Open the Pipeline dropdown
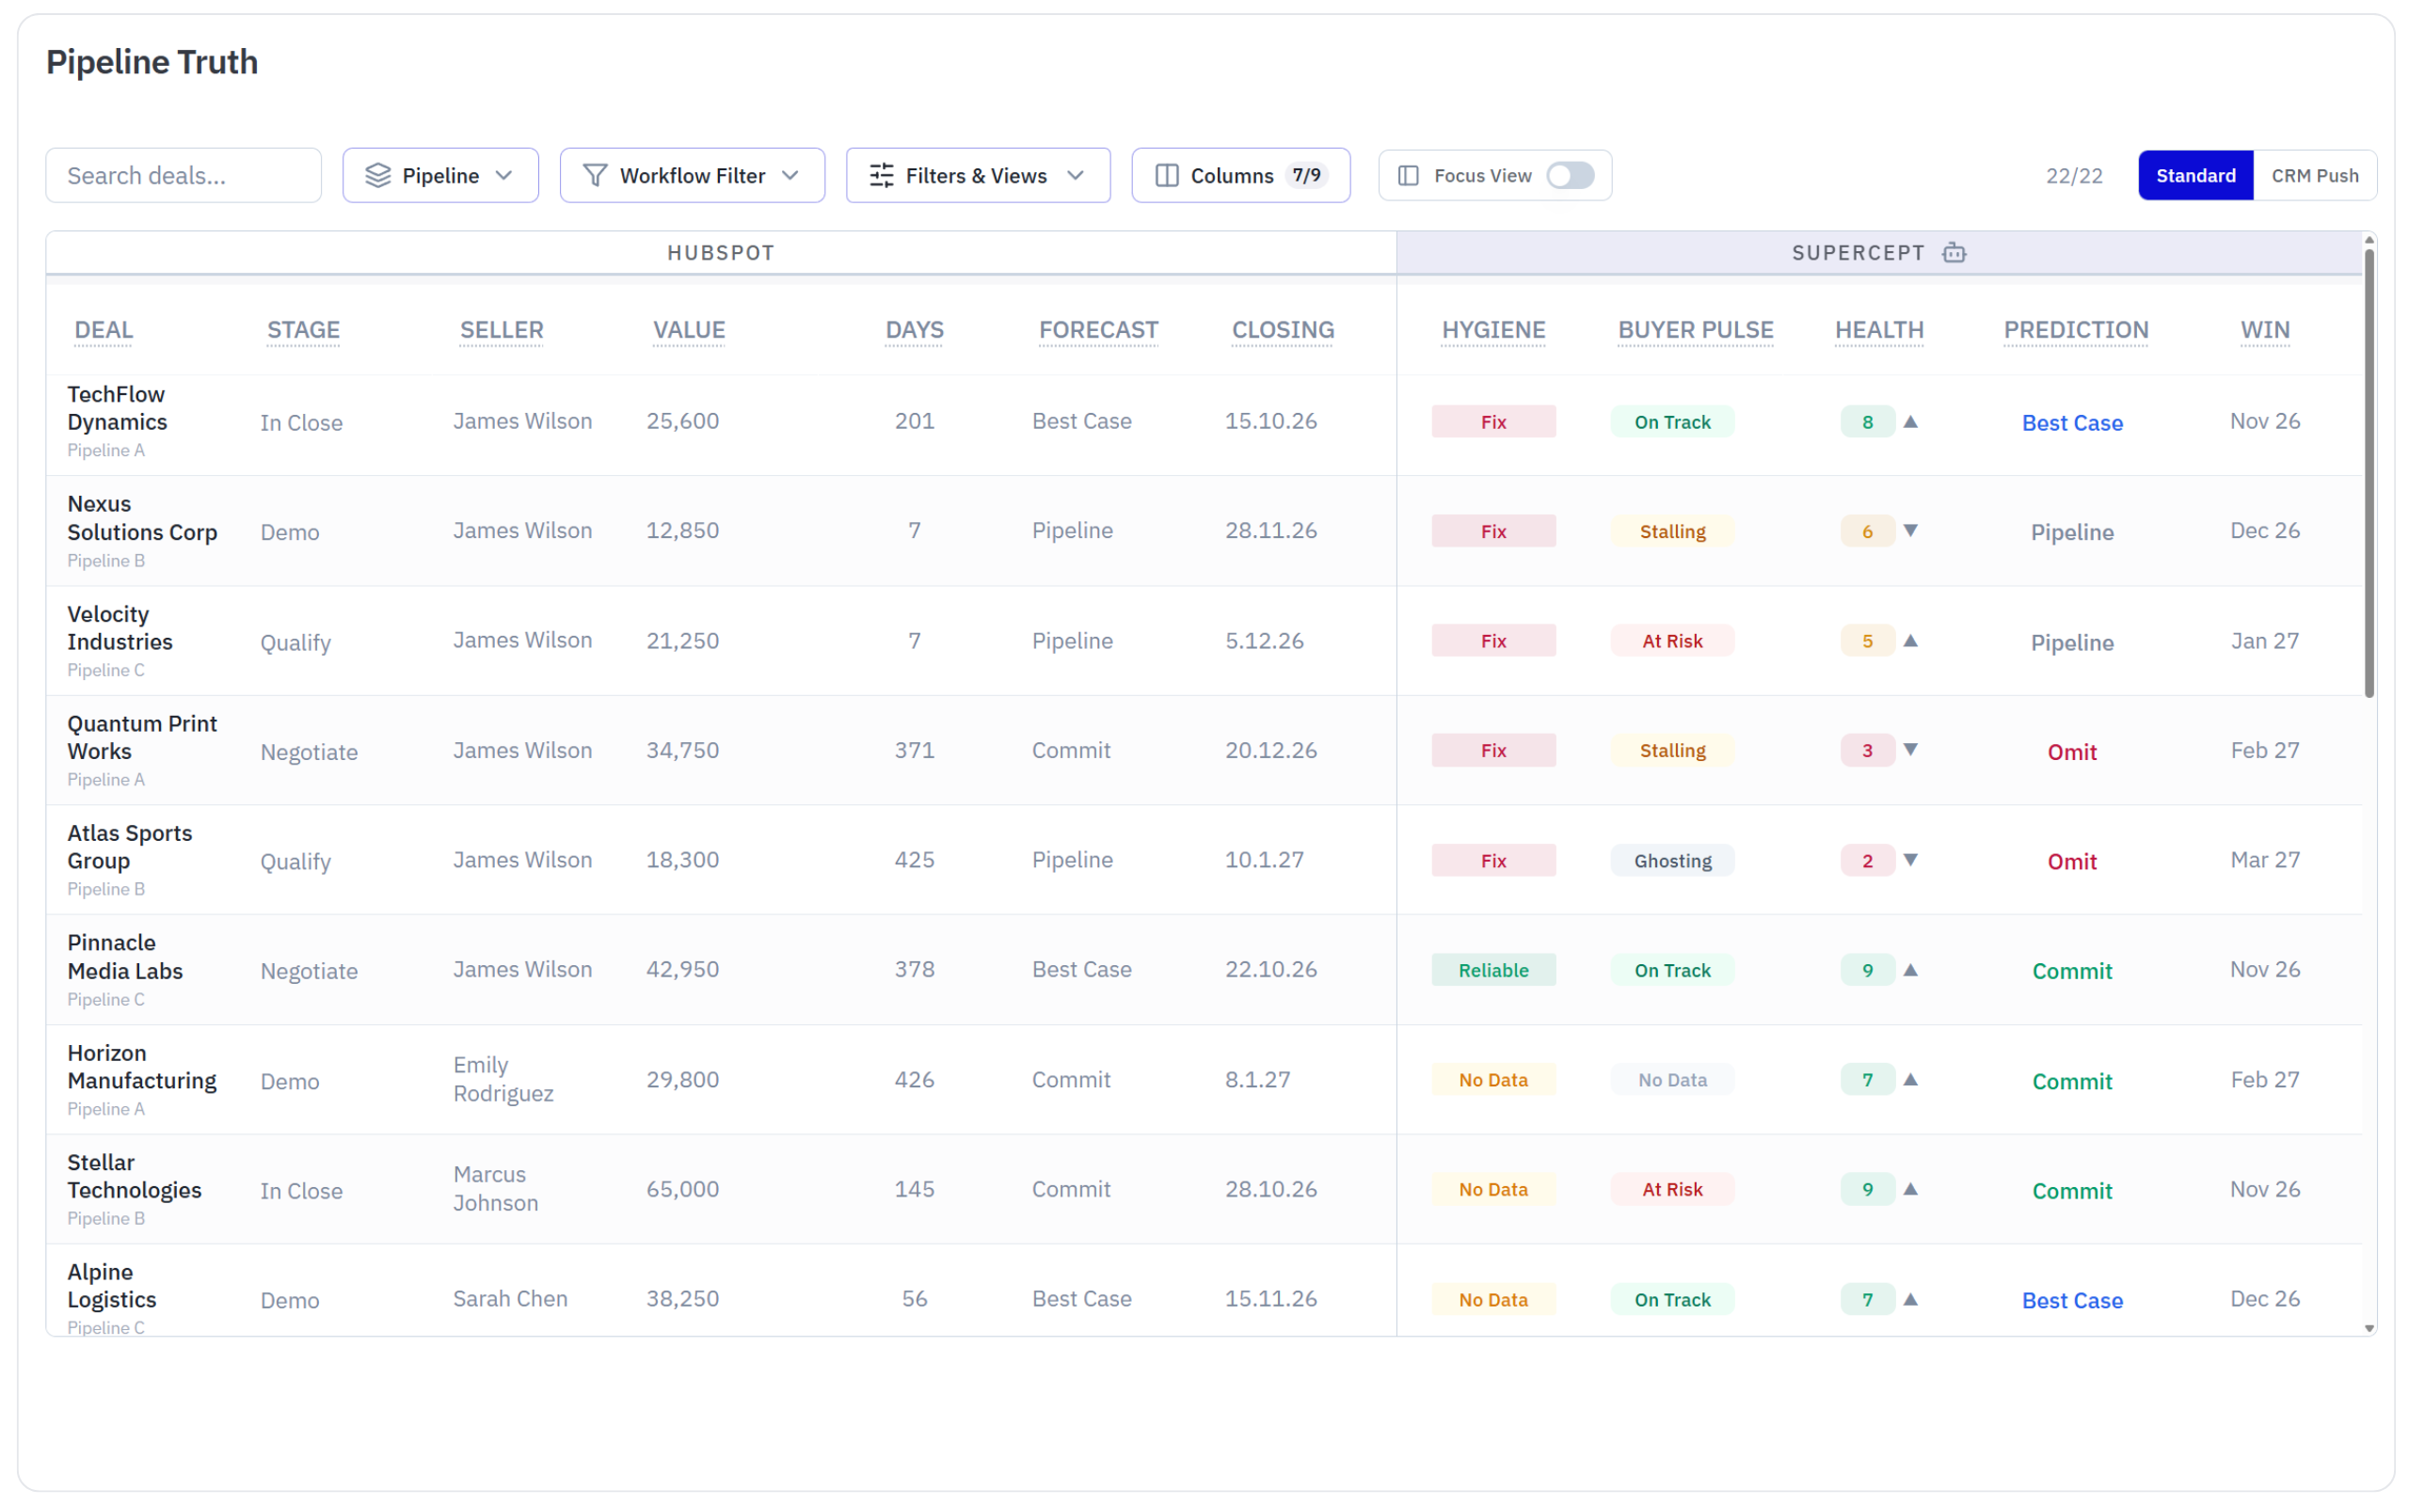 tap(441, 175)
